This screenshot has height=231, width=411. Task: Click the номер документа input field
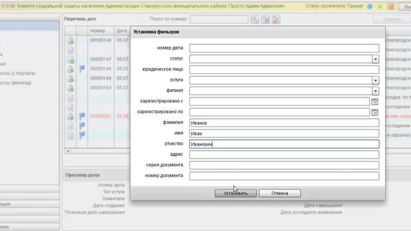284,176
